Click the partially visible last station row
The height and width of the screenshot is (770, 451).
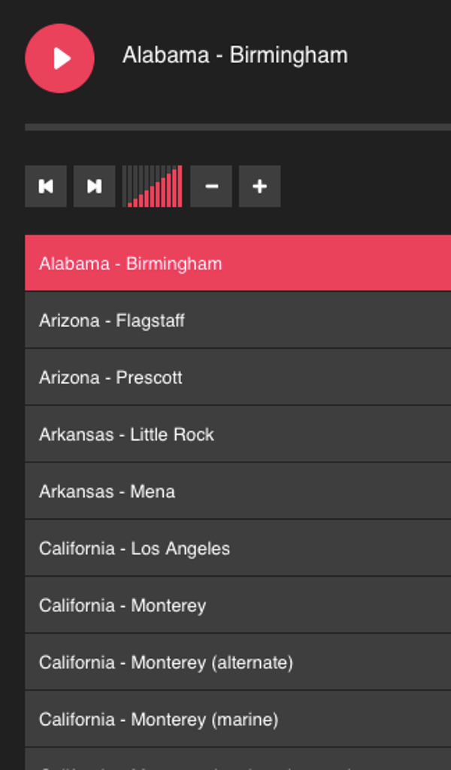238,761
